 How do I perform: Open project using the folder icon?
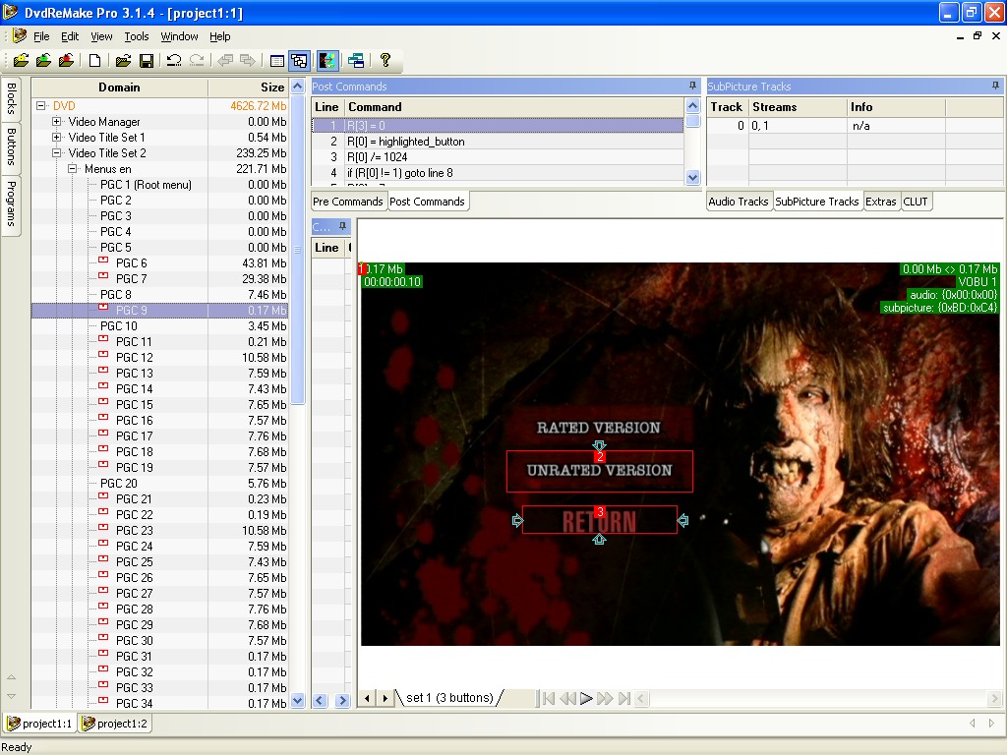click(x=123, y=60)
